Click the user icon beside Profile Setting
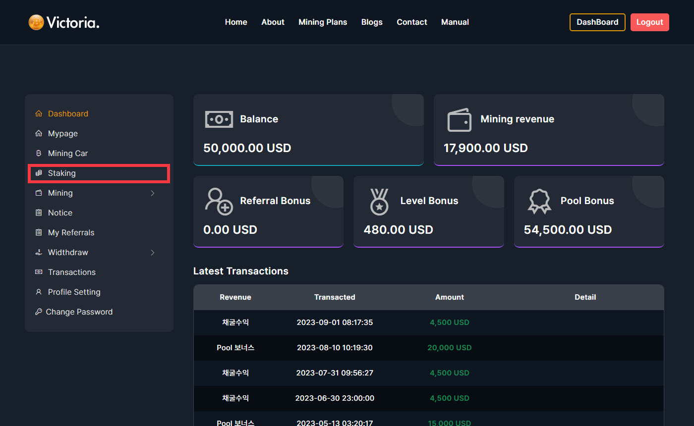The width and height of the screenshot is (694, 426). 39,292
